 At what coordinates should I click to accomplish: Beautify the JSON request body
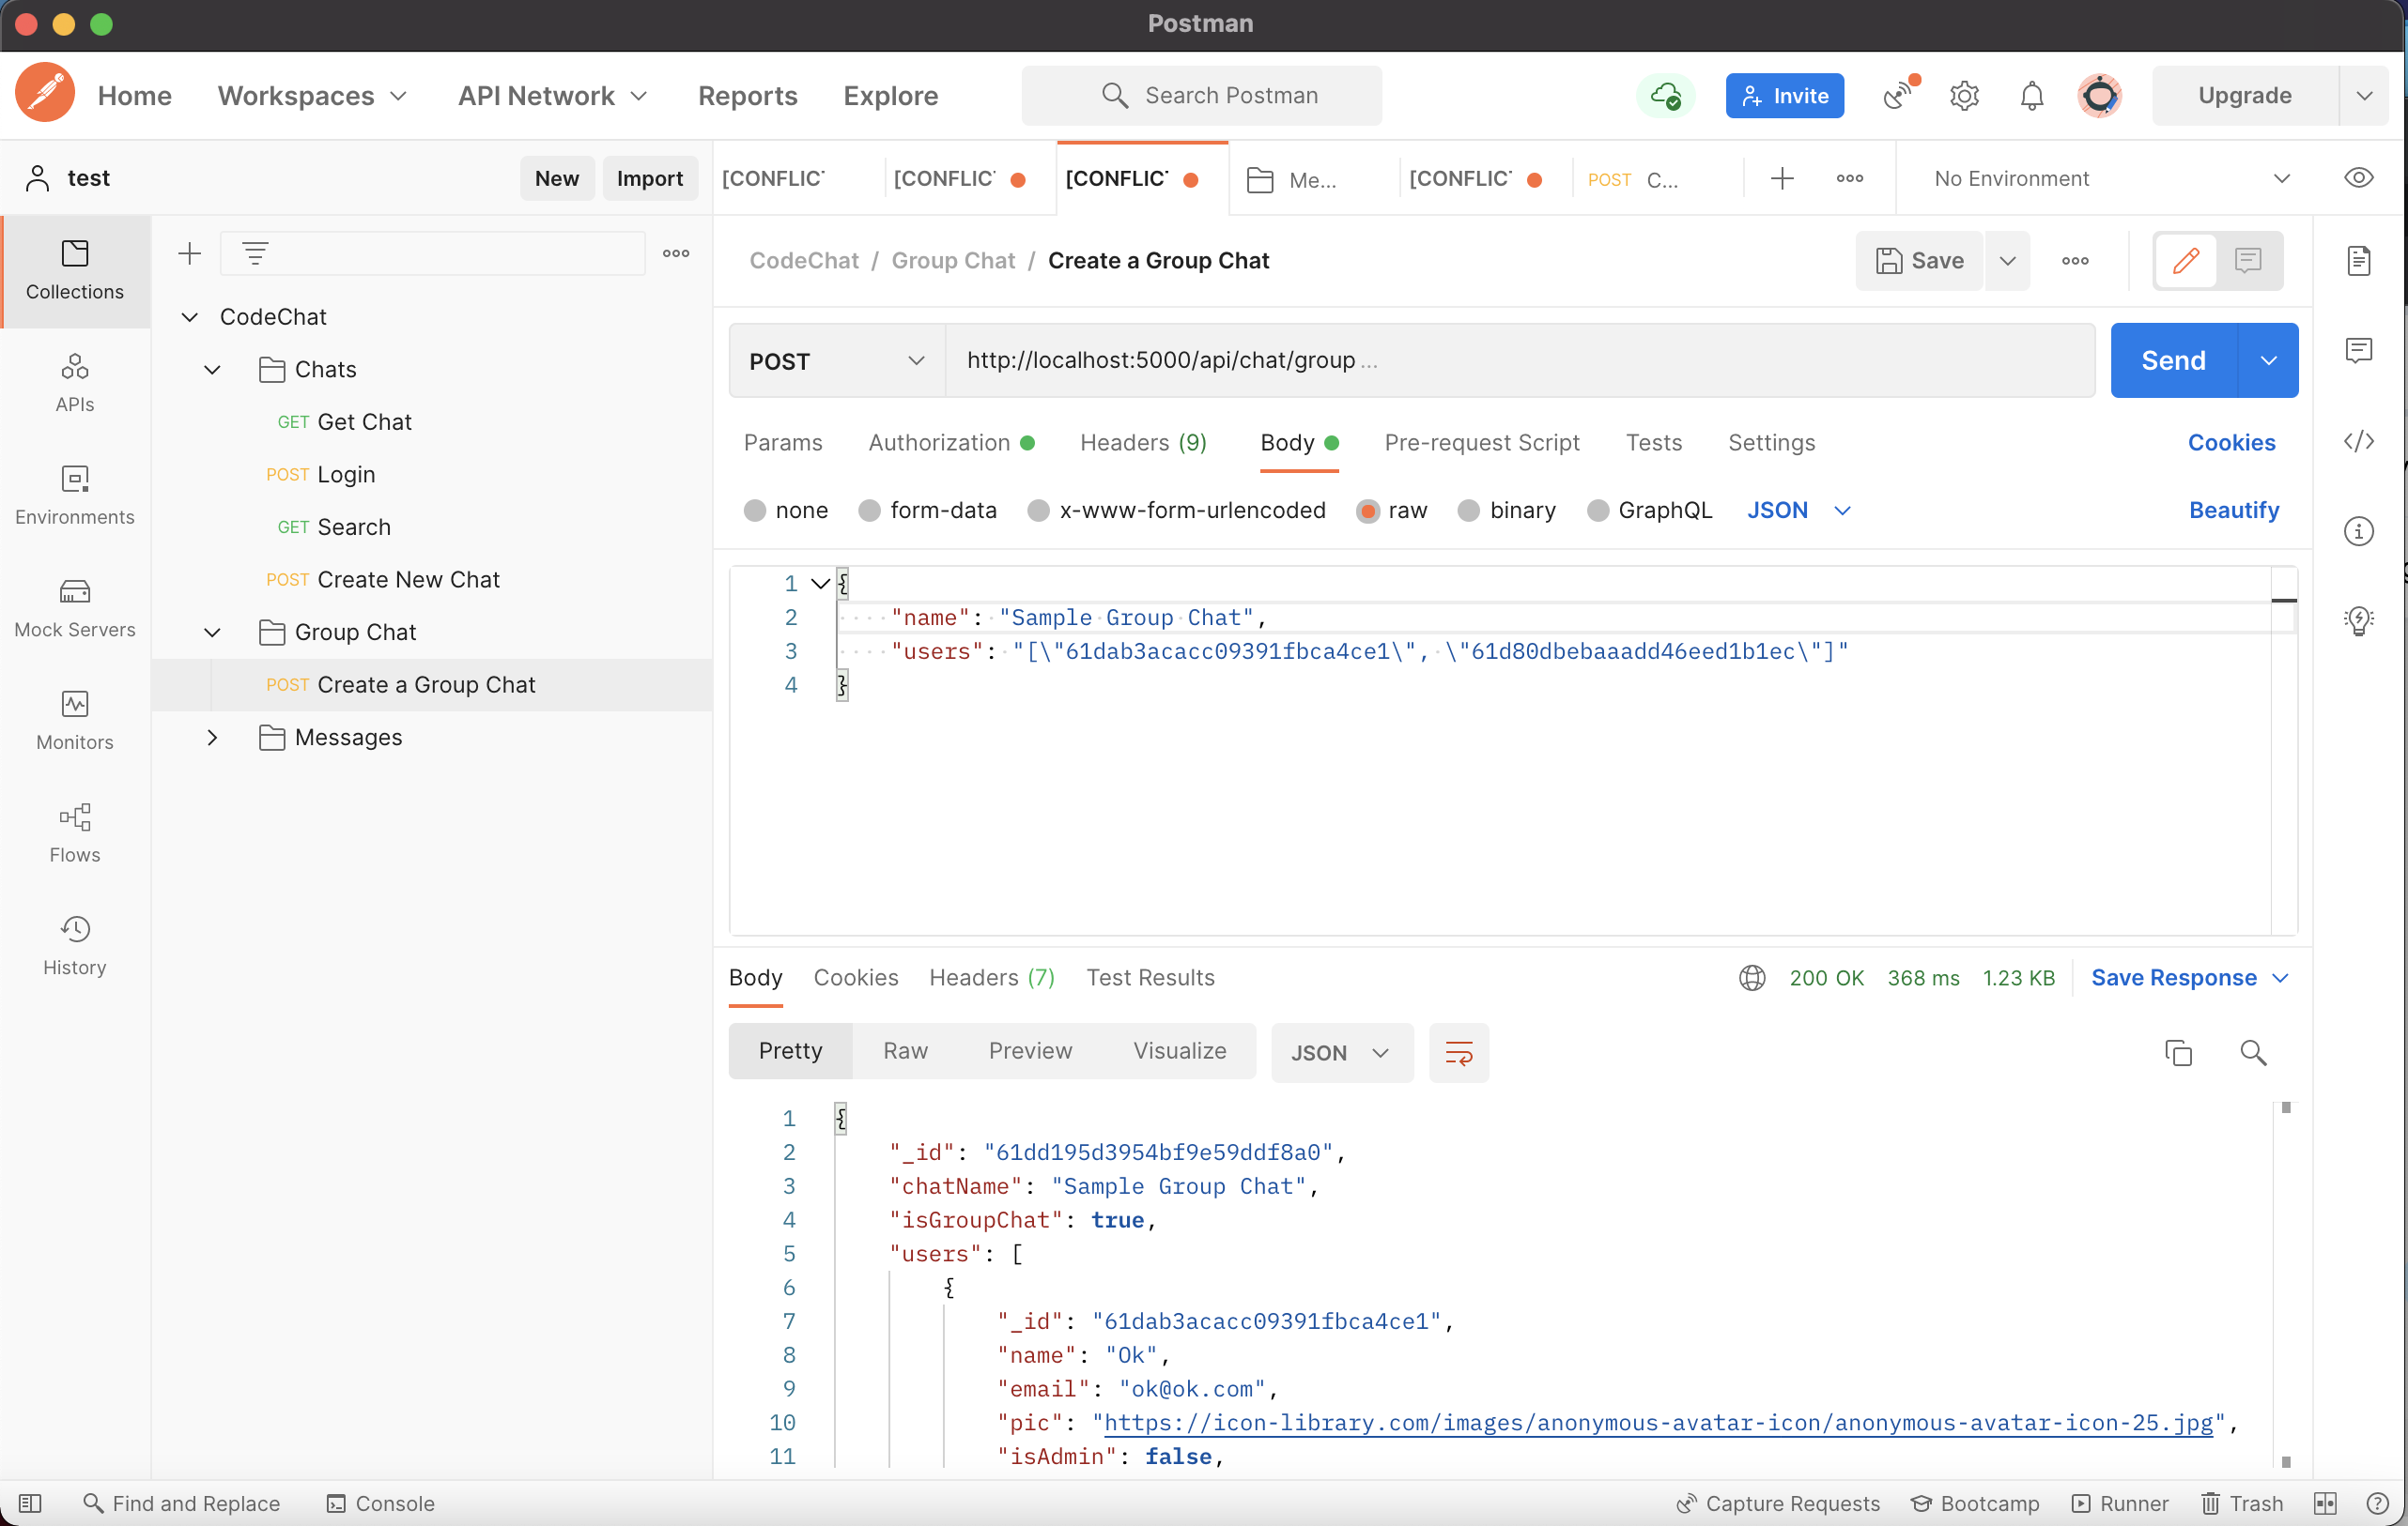(x=2235, y=510)
